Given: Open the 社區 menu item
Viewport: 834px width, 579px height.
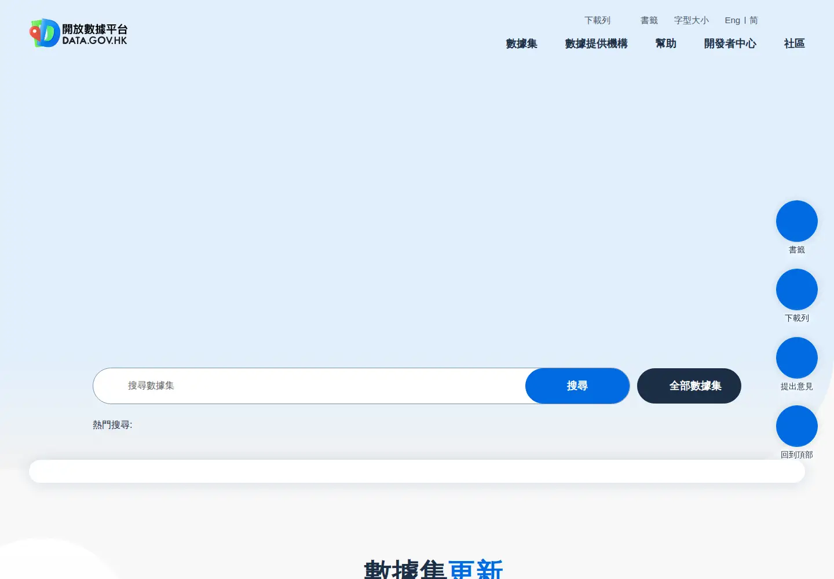Looking at the screenshot, I should click(x=794, y=43).
